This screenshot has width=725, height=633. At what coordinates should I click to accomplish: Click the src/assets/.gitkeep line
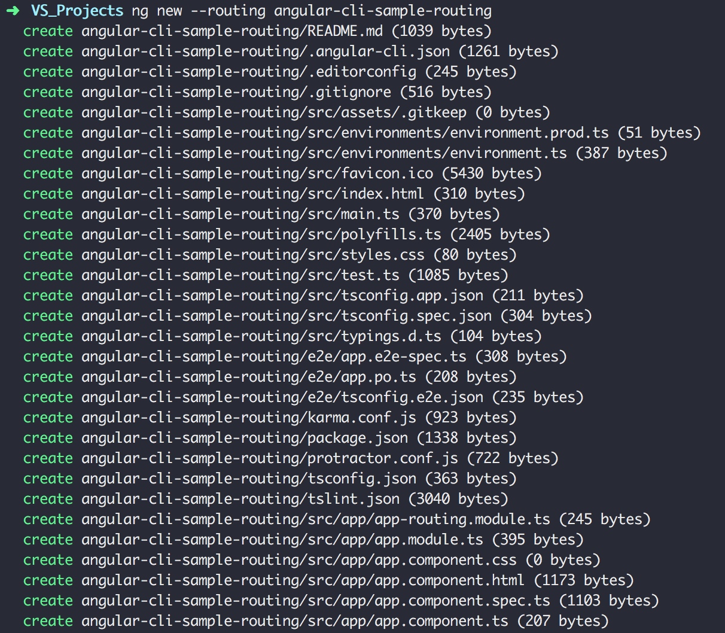coord(287,112)
